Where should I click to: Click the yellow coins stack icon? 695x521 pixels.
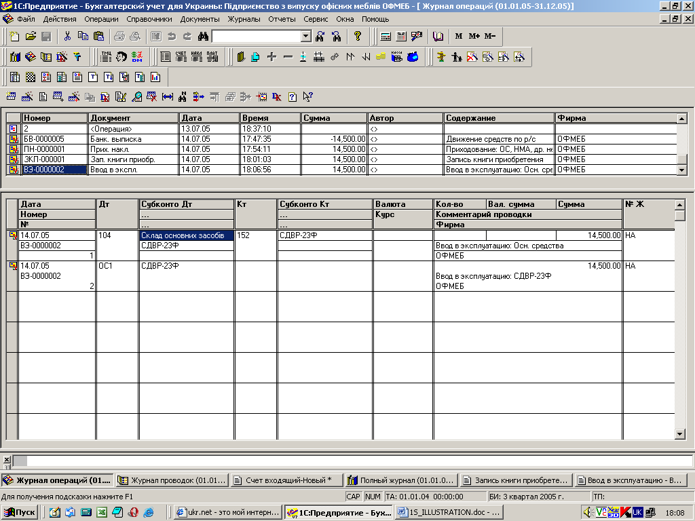[x=381, y=57]
